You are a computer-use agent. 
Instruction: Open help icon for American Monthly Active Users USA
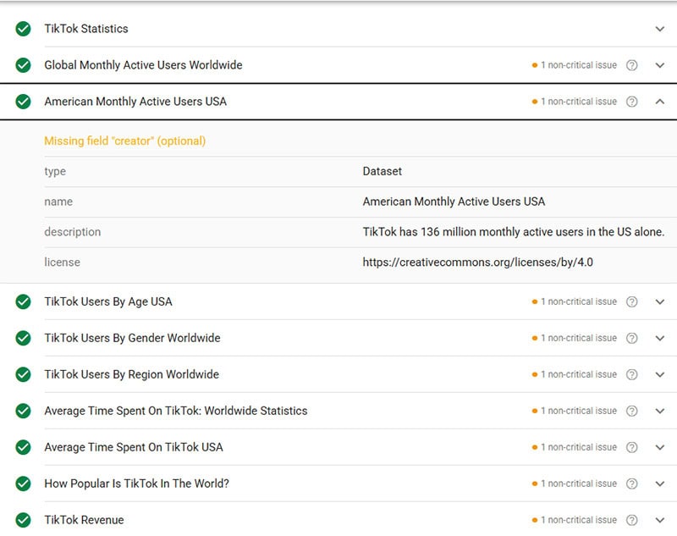[631, 102]
